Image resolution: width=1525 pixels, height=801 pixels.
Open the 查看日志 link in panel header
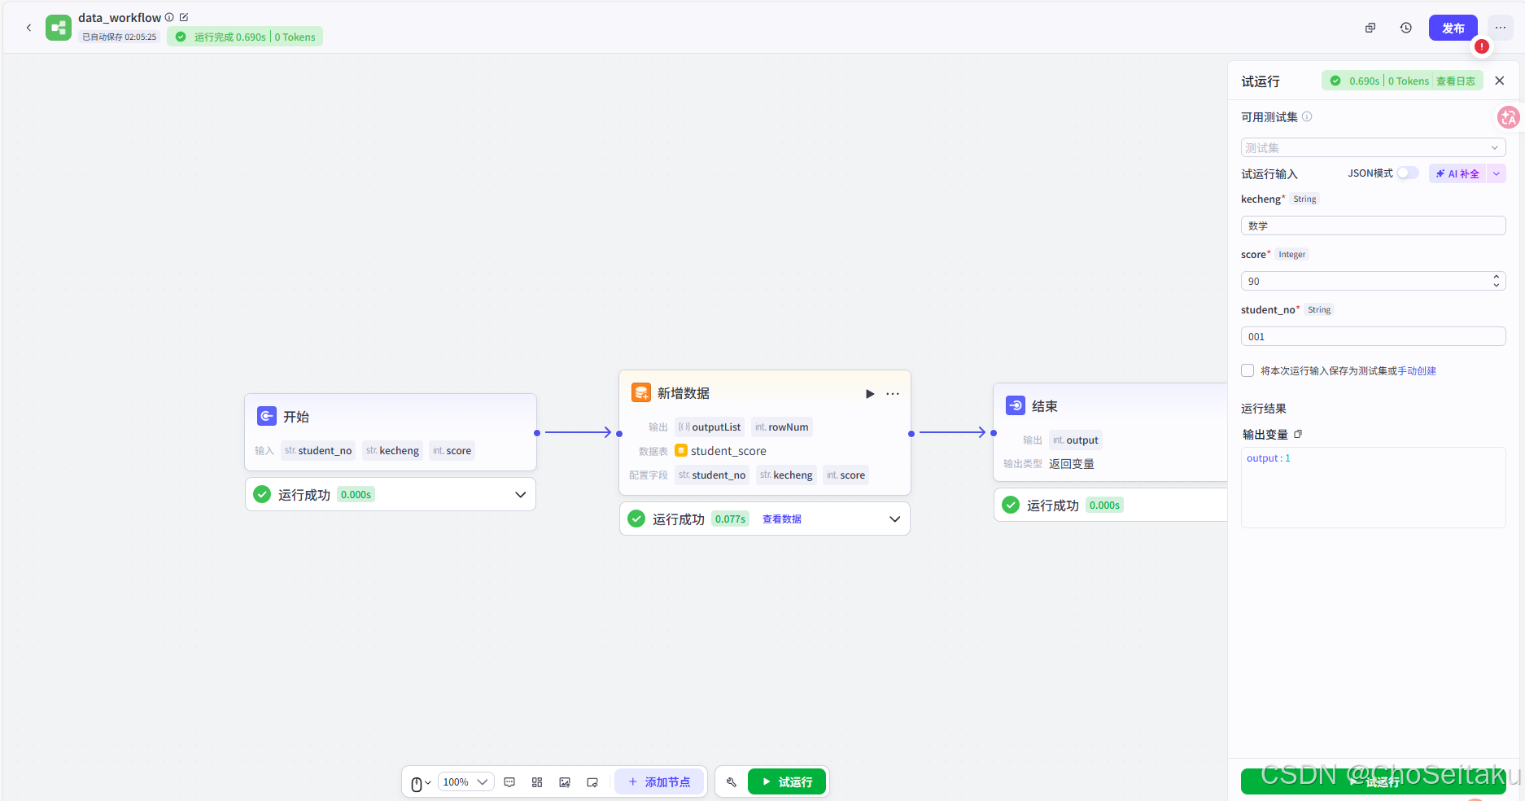click(x=1456, y=81)
